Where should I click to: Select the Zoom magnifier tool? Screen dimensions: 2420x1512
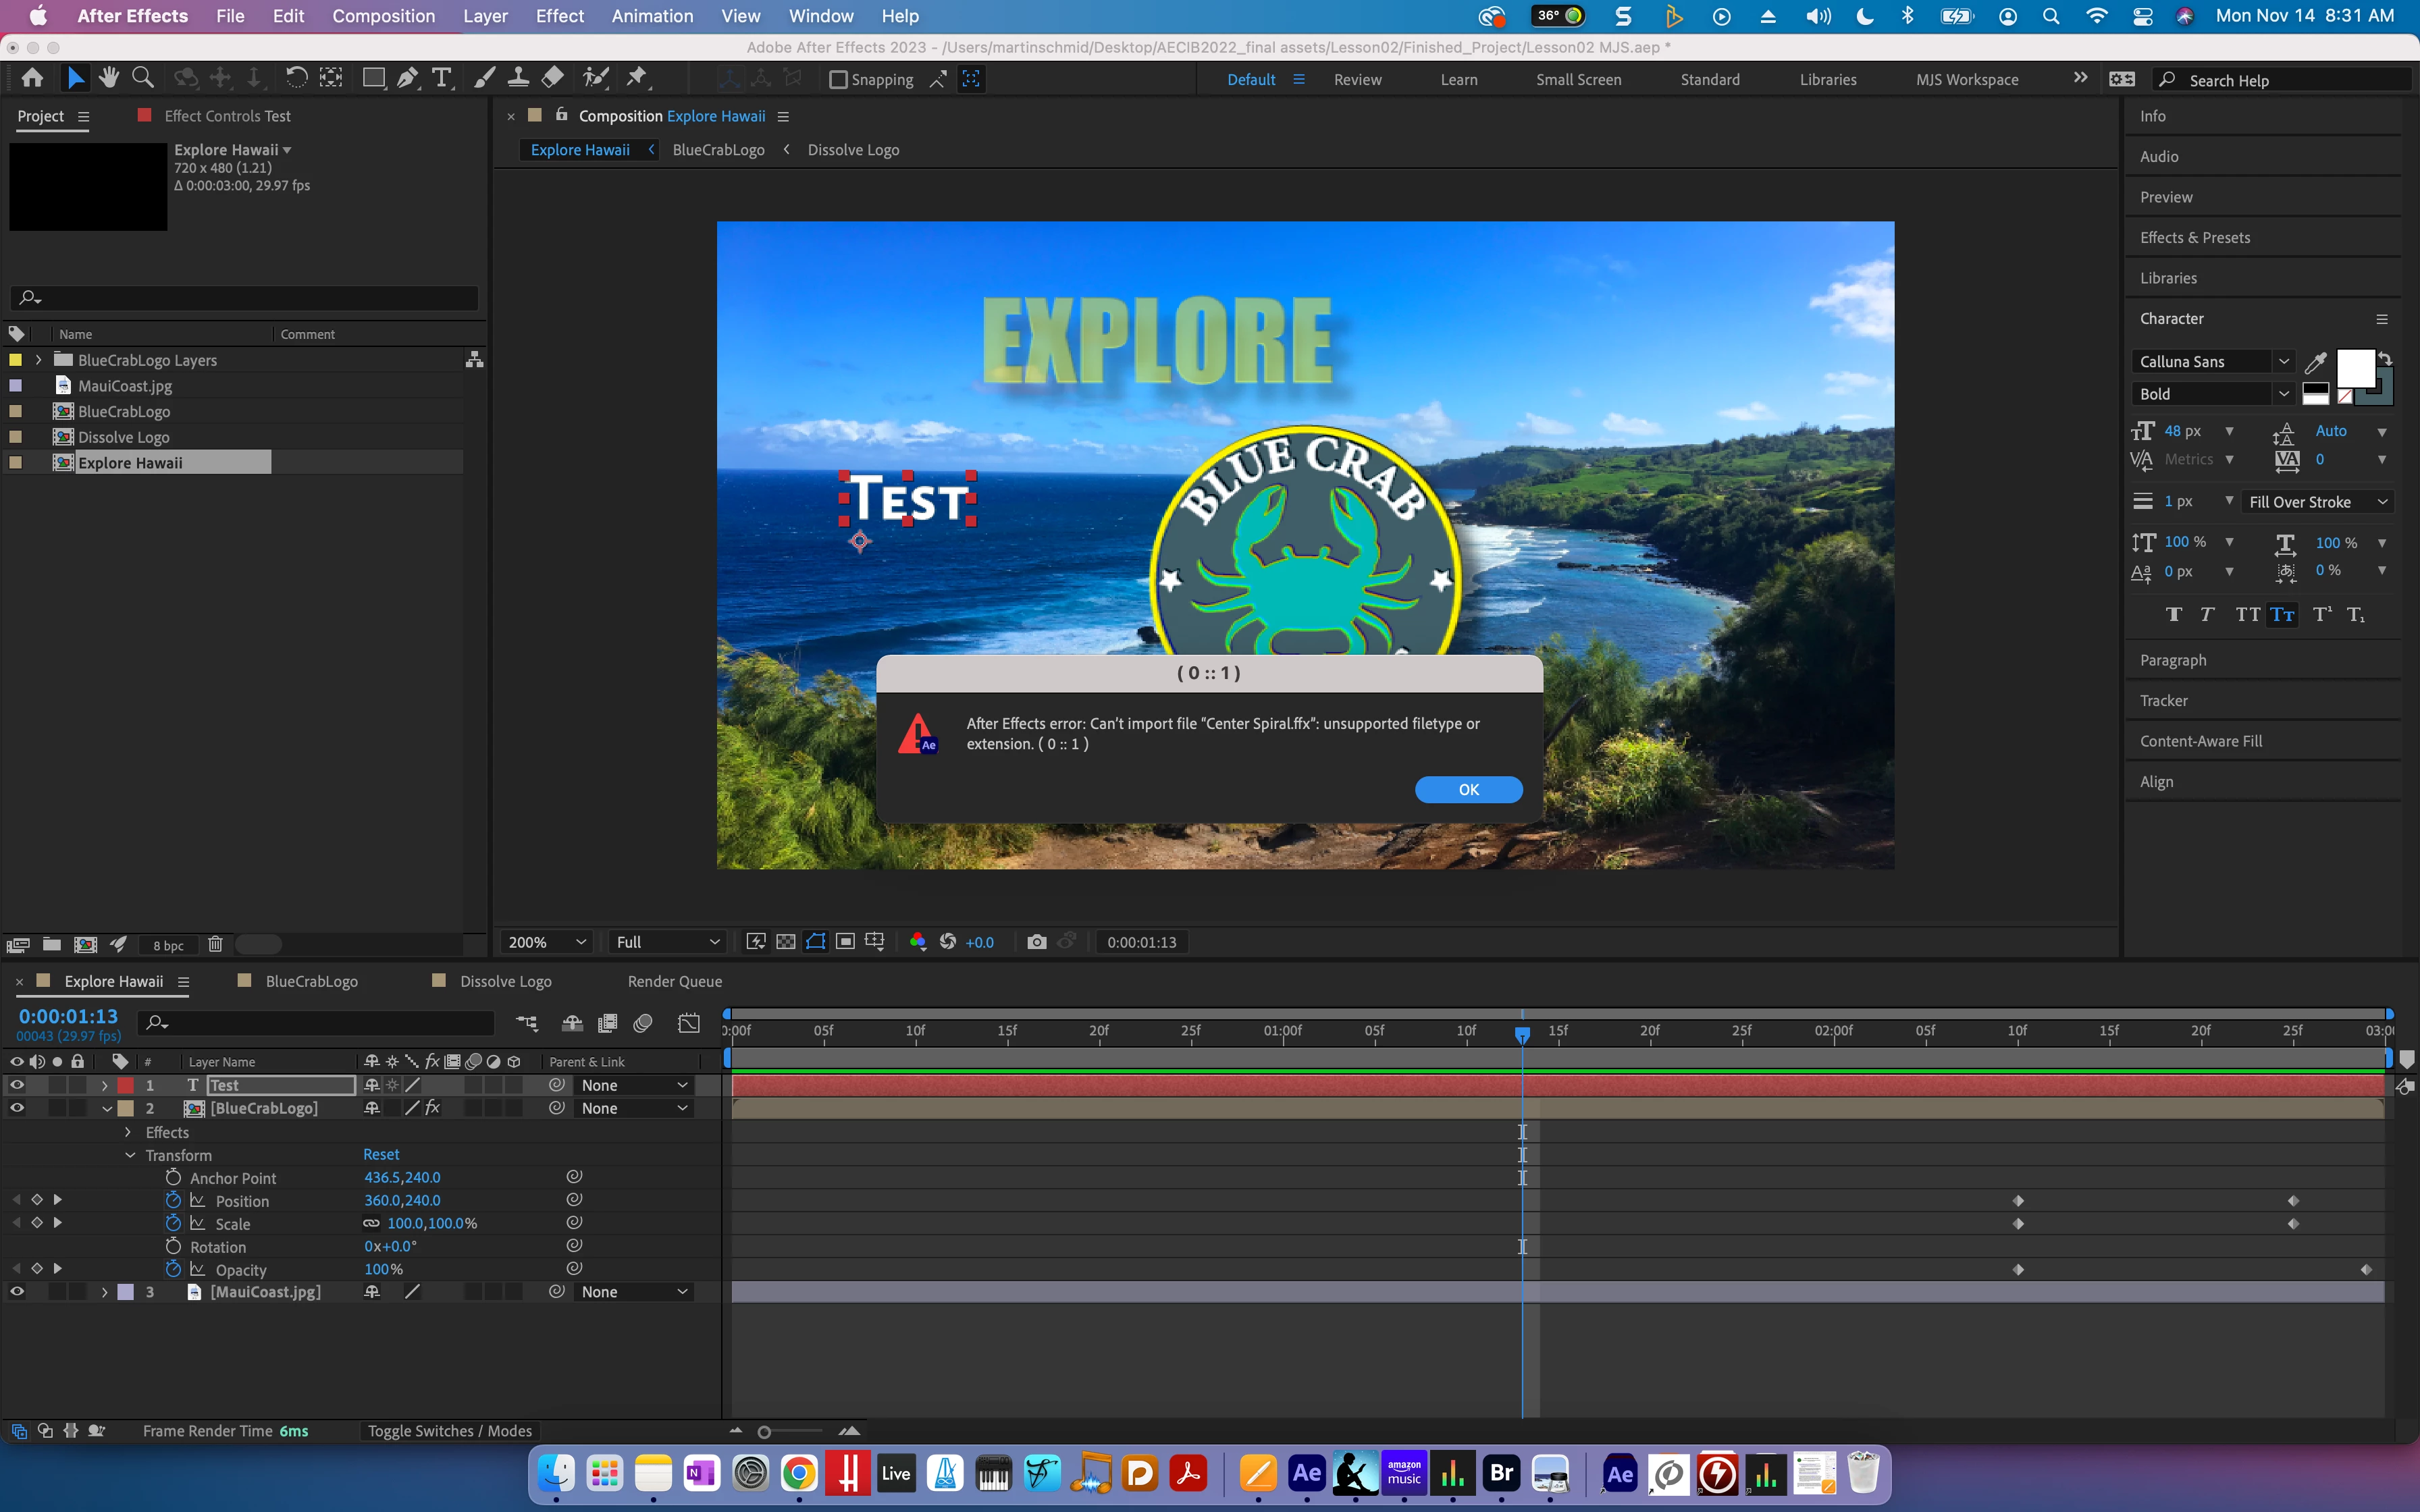coord(143,78)
